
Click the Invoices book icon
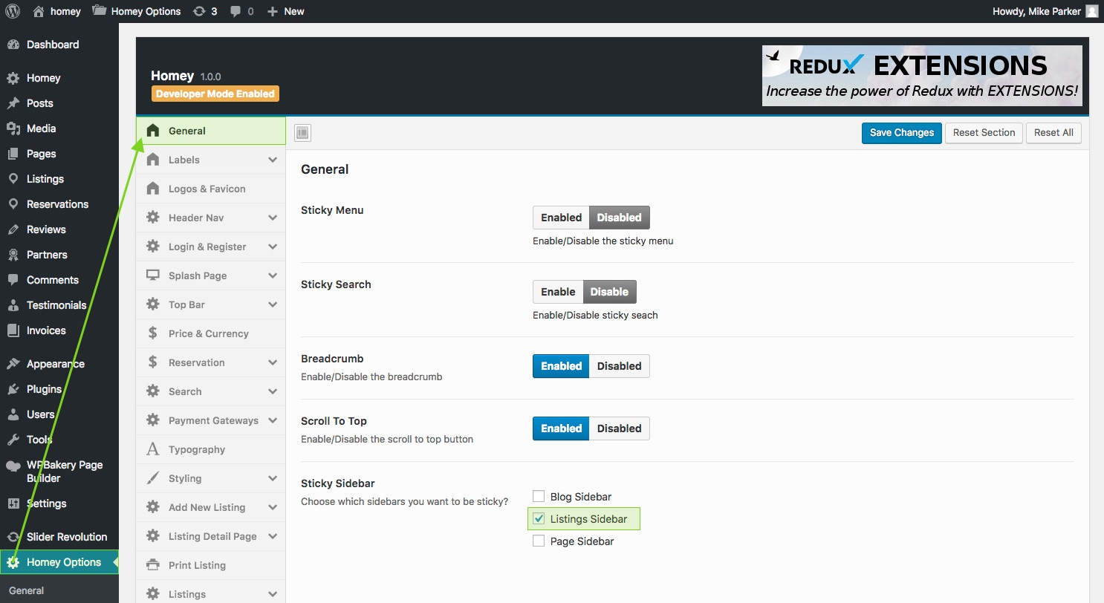(x=13, y=330)
